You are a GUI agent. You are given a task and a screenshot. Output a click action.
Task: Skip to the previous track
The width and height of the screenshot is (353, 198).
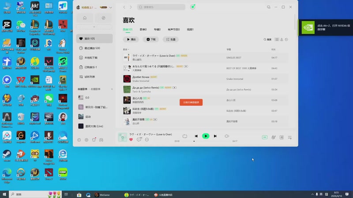coord(196,136)
